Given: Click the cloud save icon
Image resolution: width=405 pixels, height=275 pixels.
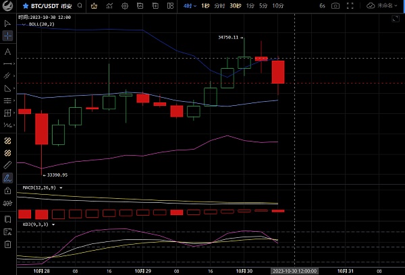Looking at the screenshot, I should [x=371, y=6].
